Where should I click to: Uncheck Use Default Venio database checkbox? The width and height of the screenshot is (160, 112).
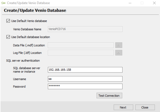click(x=8, y=21)
